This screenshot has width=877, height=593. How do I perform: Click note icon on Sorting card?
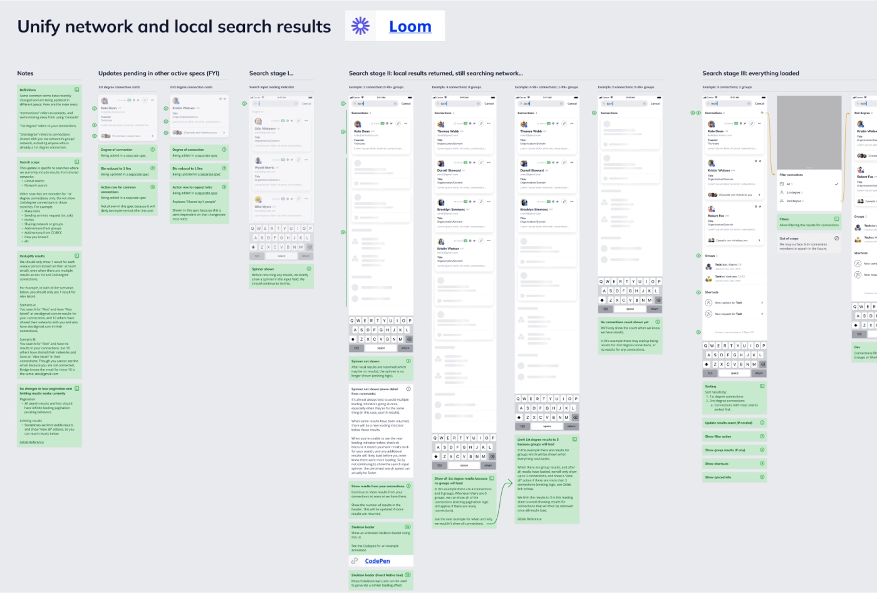[x=762, y=386]
